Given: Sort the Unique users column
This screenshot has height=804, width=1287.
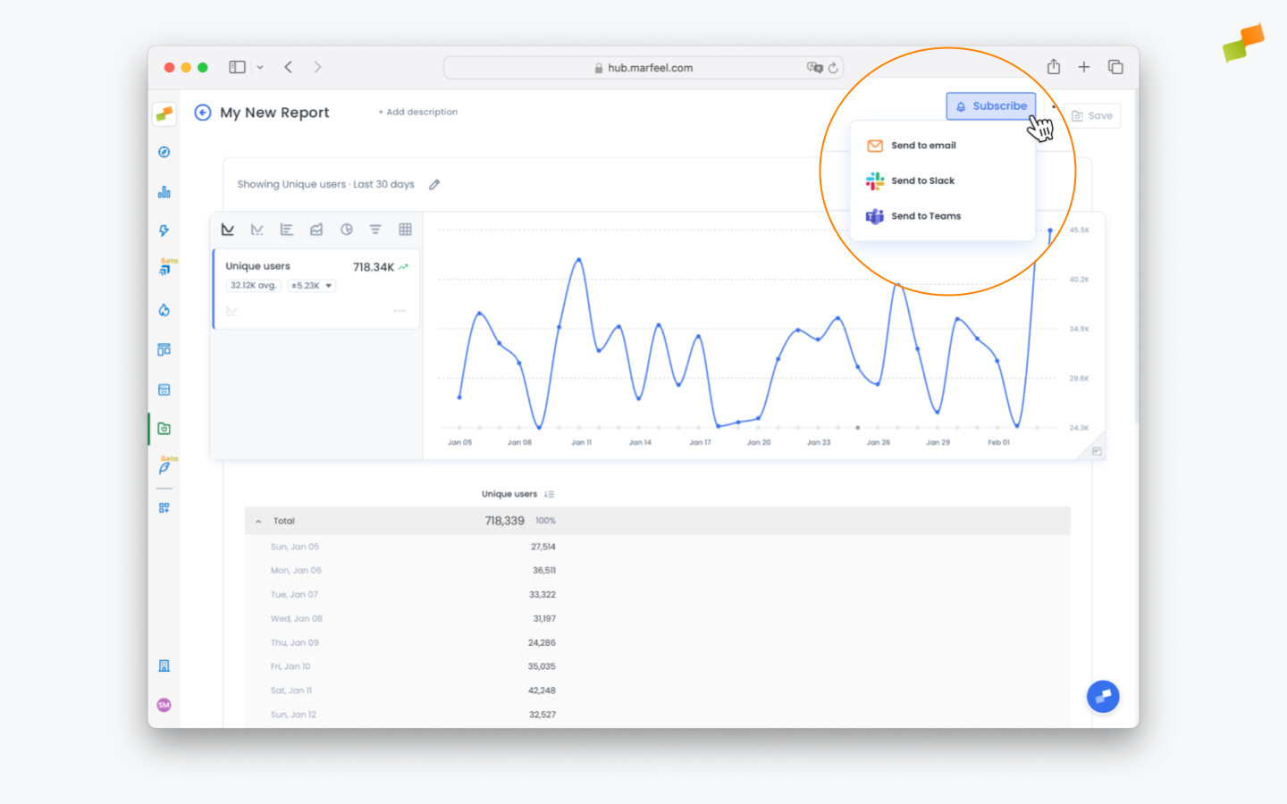Looking at the screenshot, I should pos(549,494).
